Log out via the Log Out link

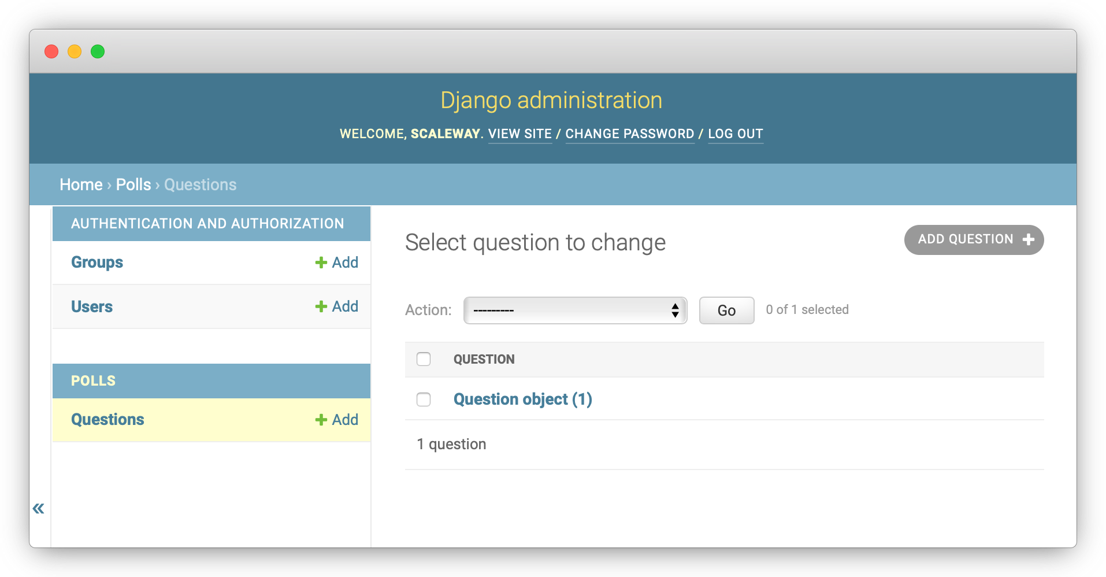(x=735, y=134)
